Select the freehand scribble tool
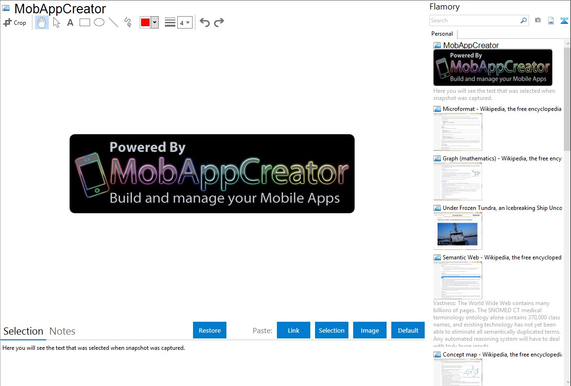 pos(128,22)
